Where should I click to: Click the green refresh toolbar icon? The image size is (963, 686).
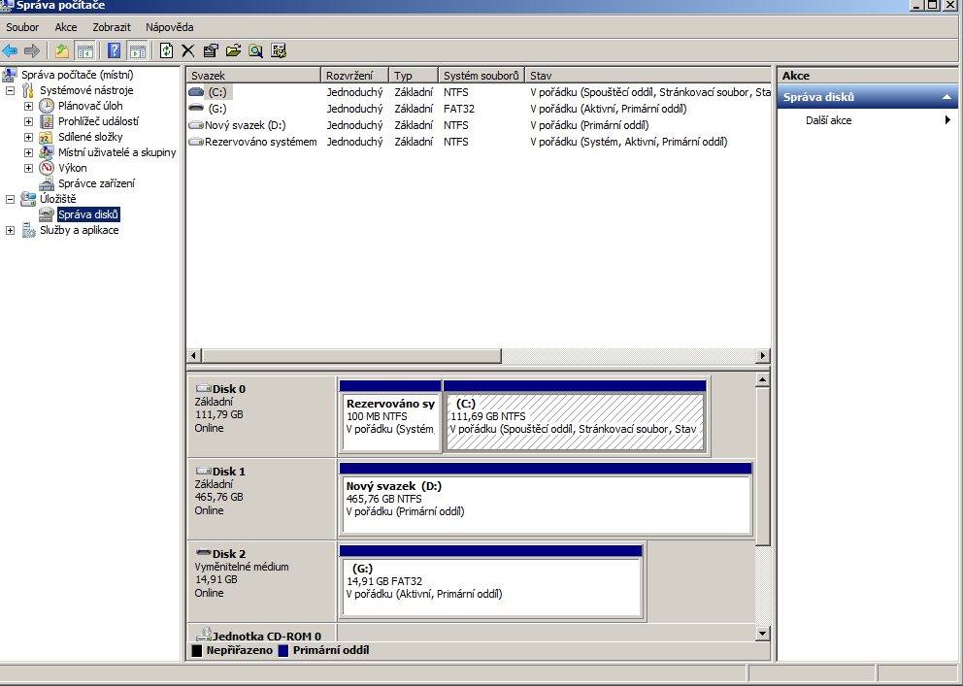[166, 50]
